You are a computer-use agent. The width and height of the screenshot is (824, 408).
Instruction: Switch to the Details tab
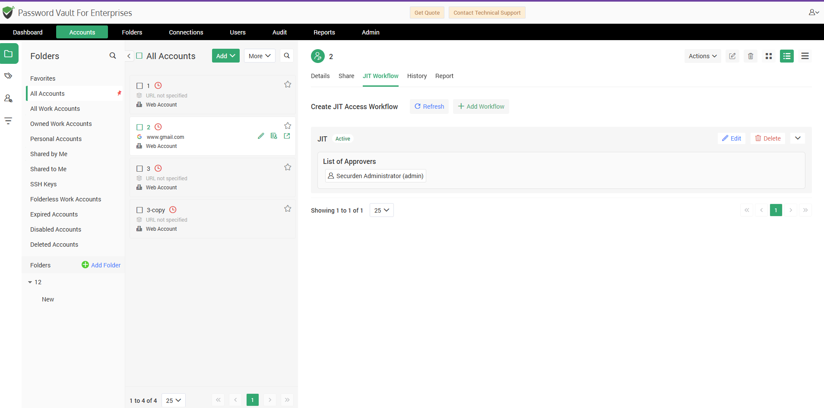click(x=320, y=76)
